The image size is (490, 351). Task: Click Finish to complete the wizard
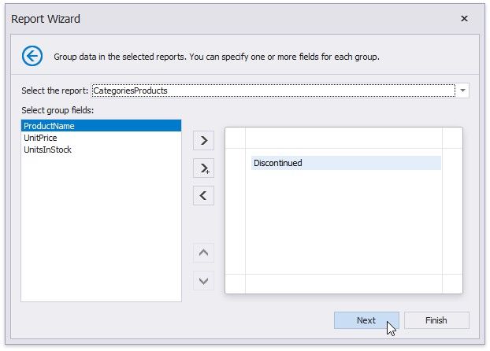[x=436, y=320]
